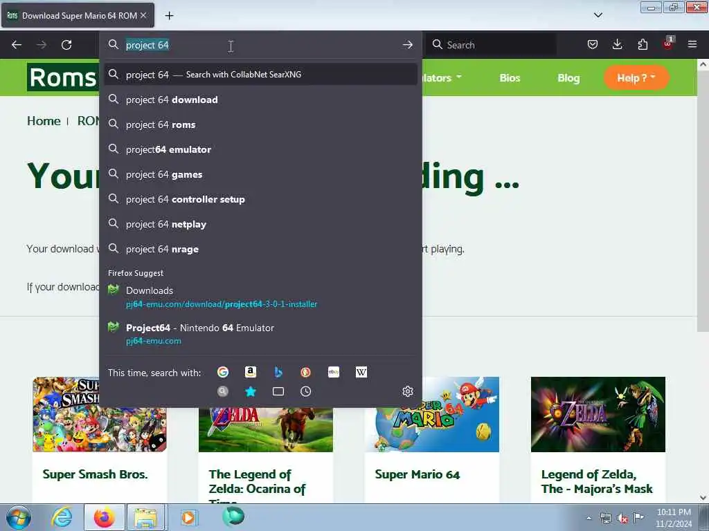
Task: Choose suggestion 'project 64 netplay'
Action: pyautogui.click(x=261, y=224)
